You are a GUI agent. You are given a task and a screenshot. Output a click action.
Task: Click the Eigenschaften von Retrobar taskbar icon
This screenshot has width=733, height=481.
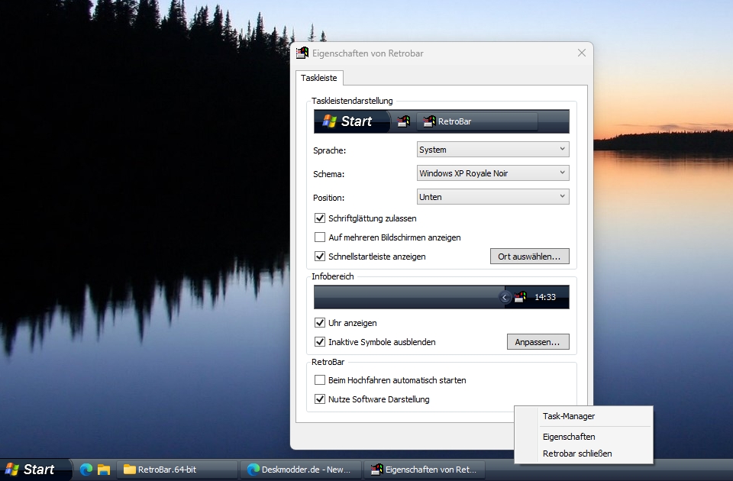(x=424, y=470)
